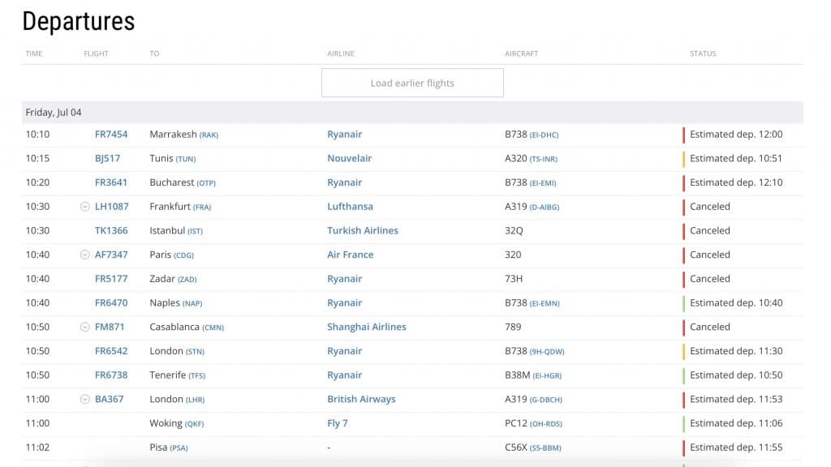The image size is (831, 467).
Task: Open the Turkish Airlines link
Action: pos(363,231)
